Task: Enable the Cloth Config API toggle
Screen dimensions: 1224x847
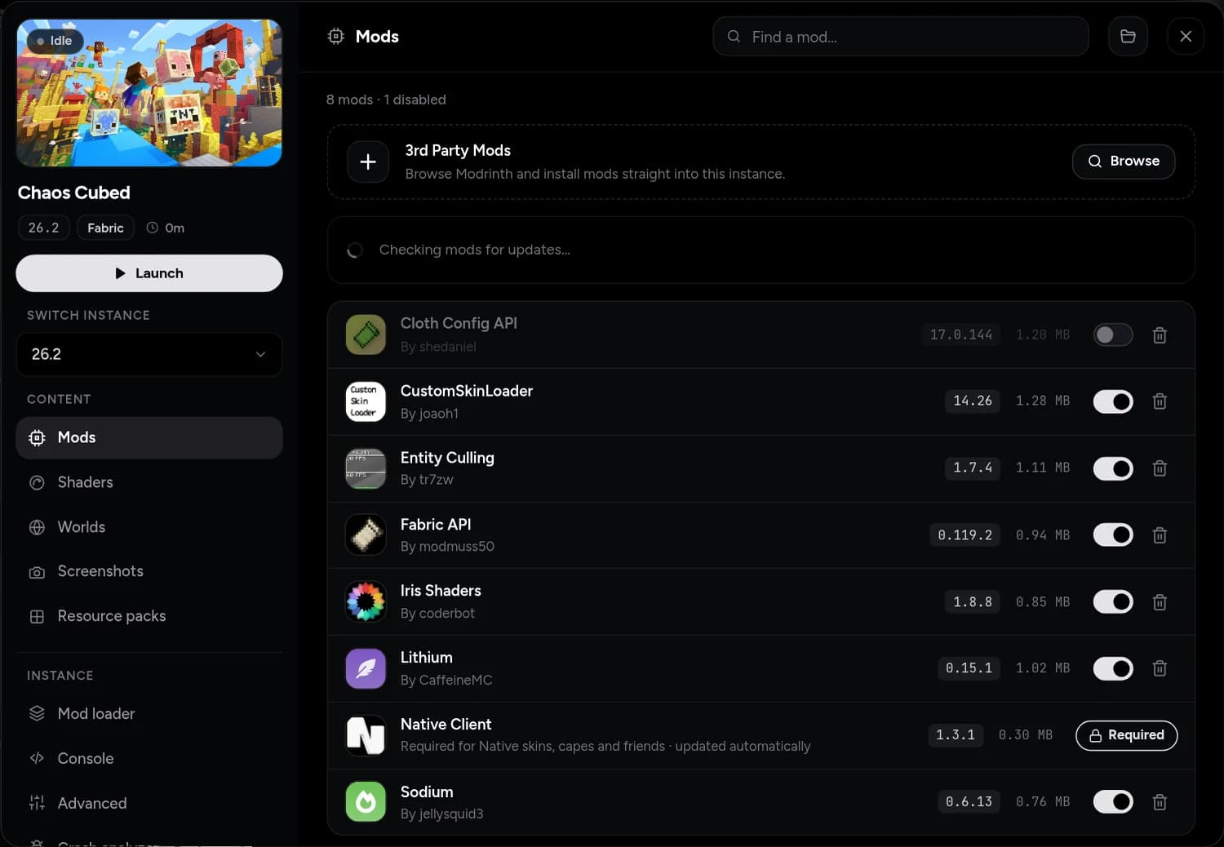Action: point(1113,335)
